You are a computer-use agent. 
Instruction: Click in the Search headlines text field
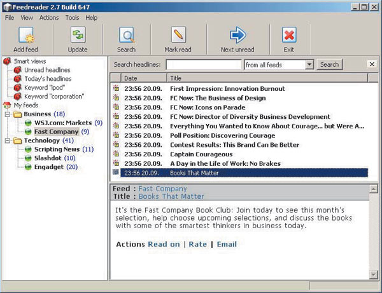(203, 64)
